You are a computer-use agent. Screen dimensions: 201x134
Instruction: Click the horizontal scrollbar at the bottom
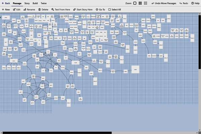click(57, 133)
